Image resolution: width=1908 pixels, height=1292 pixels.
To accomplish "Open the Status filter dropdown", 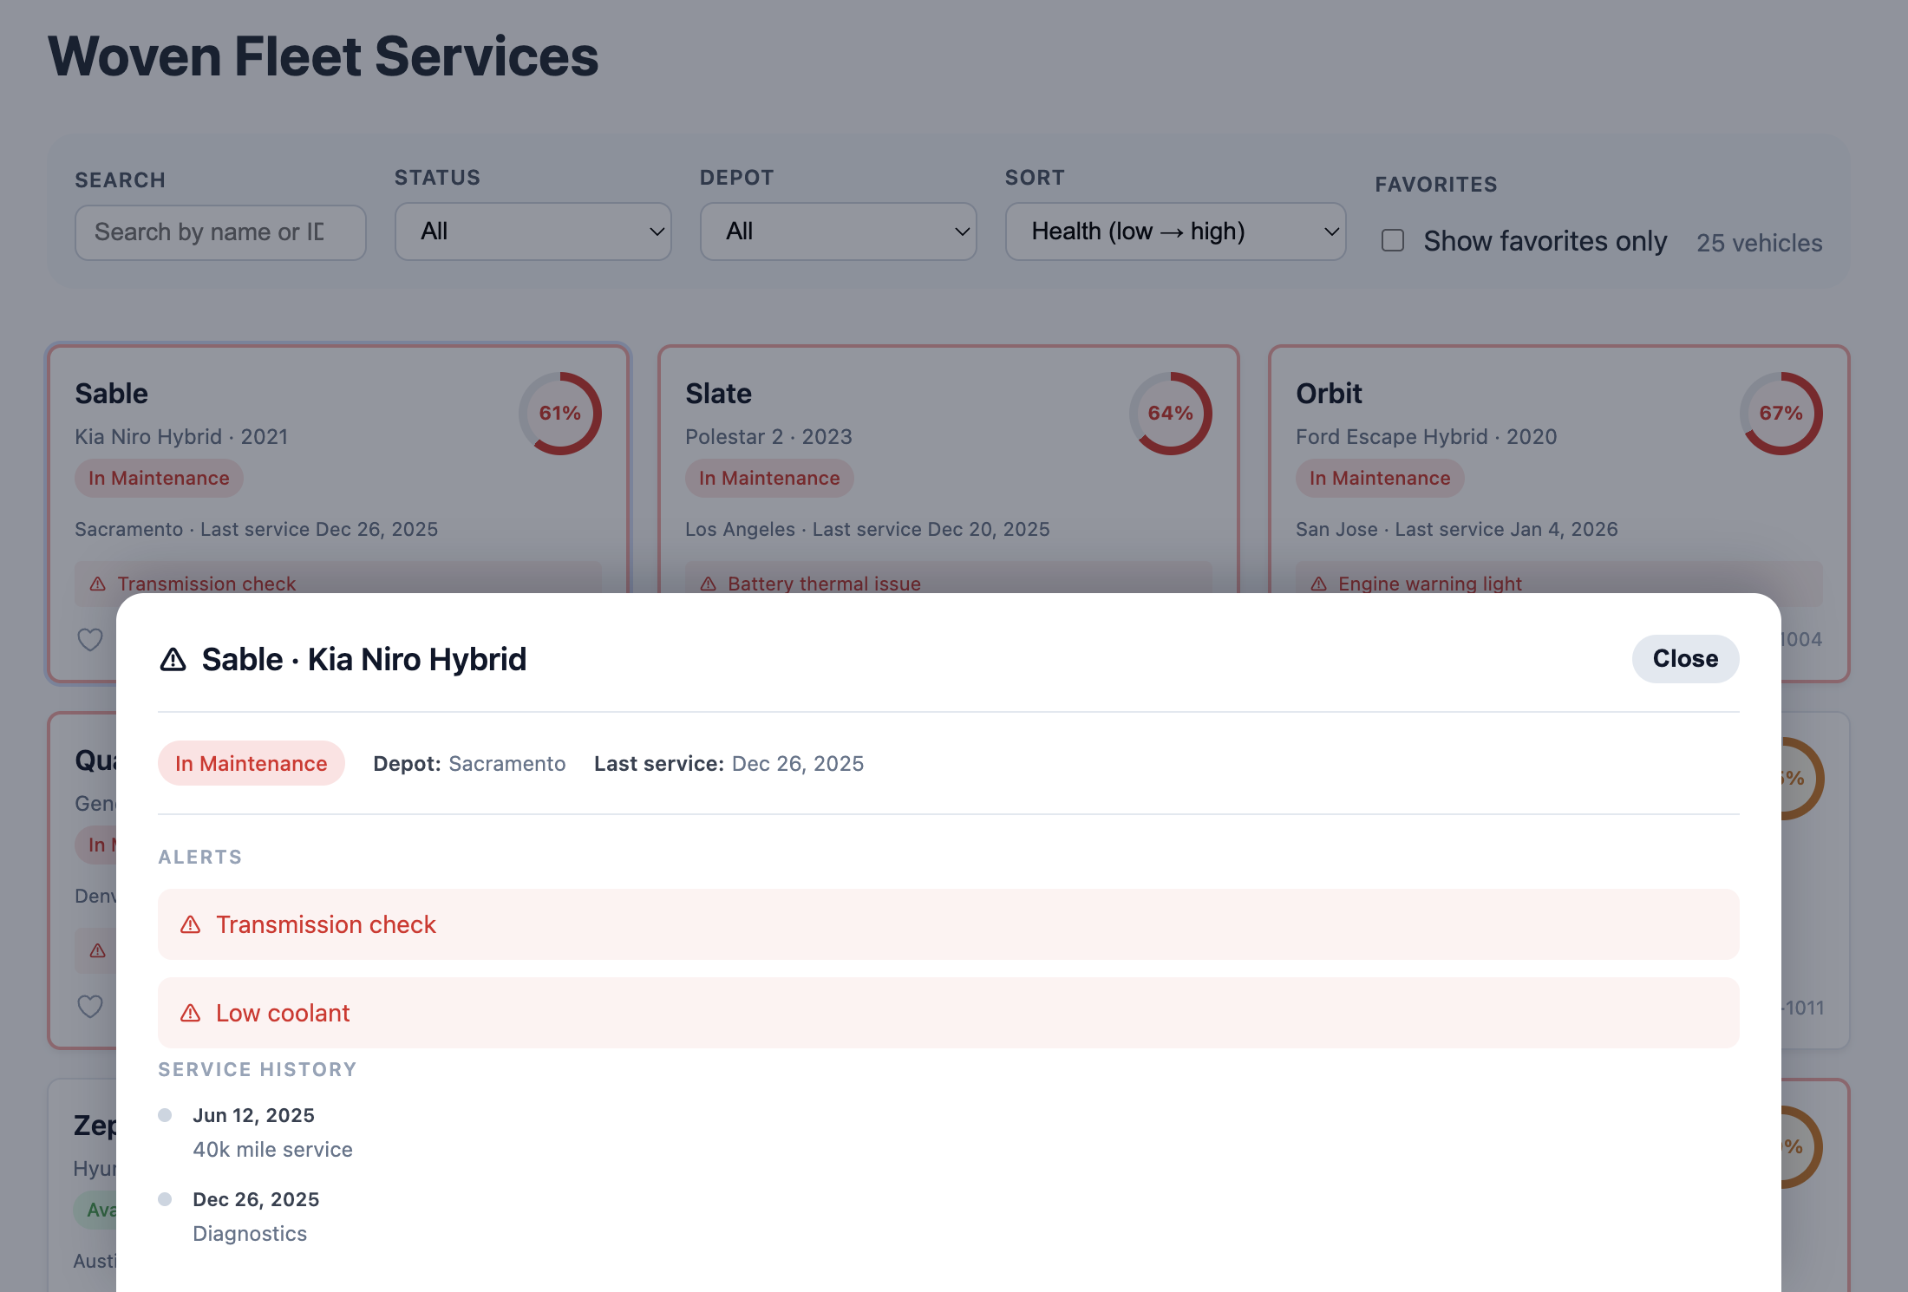I will [x=533, y=232].
